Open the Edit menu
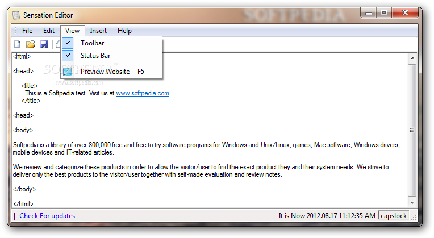 click(x=49, y=31)
